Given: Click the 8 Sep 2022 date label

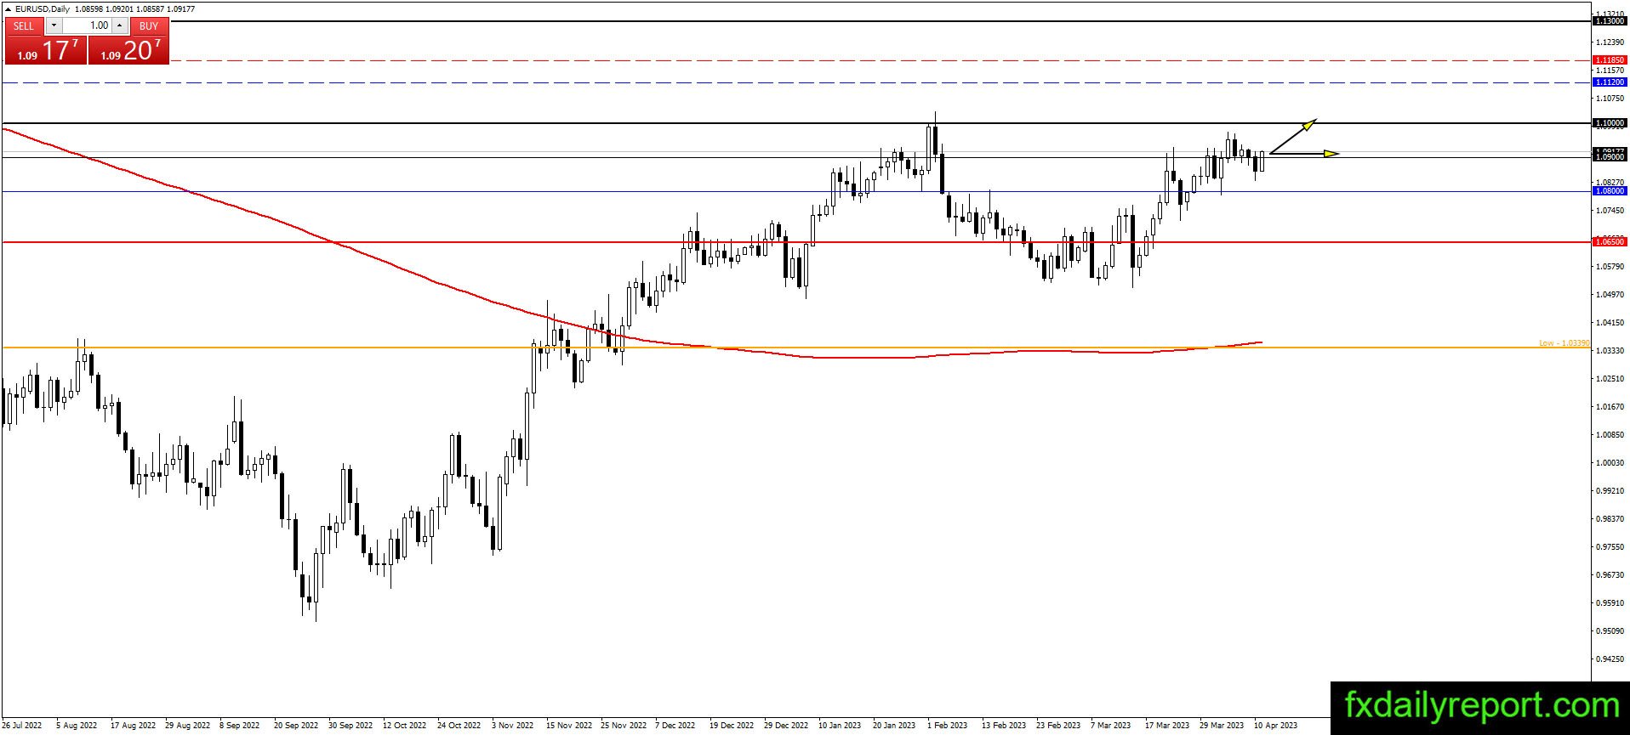Looking at the screenshot, I should [240, 726].
